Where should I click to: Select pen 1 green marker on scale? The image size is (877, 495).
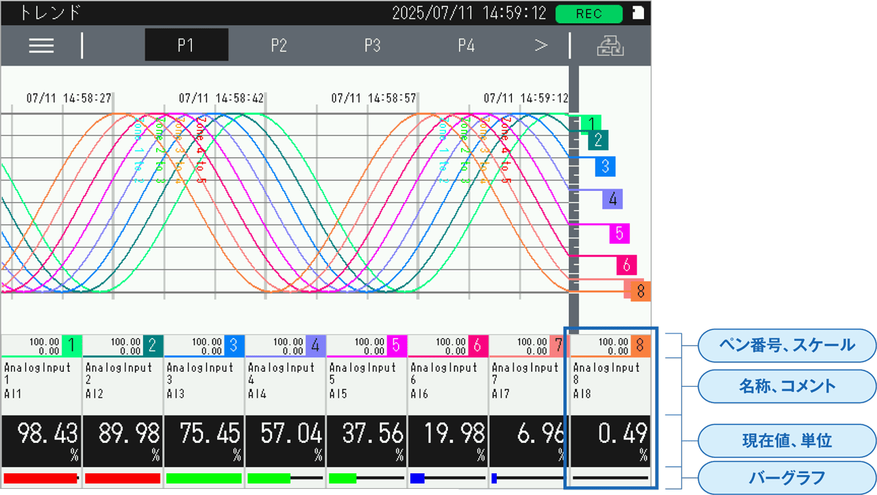(591, 124)
